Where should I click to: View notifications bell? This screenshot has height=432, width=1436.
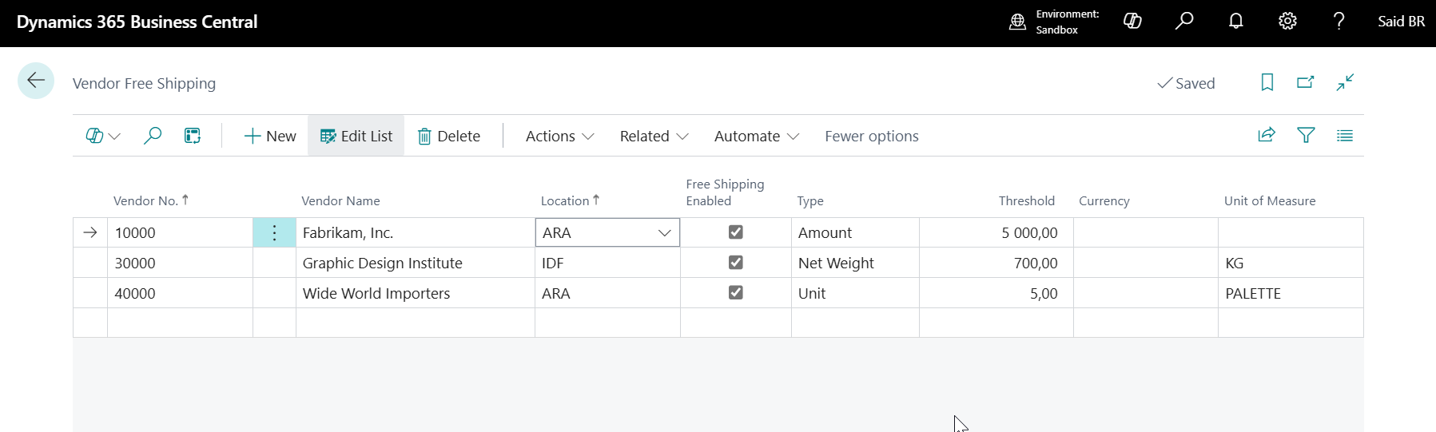click(x=1235, y=22)
